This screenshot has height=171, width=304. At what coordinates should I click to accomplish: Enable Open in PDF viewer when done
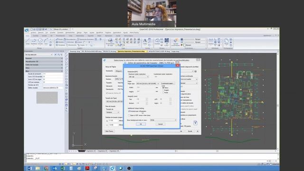click(129, 115)
